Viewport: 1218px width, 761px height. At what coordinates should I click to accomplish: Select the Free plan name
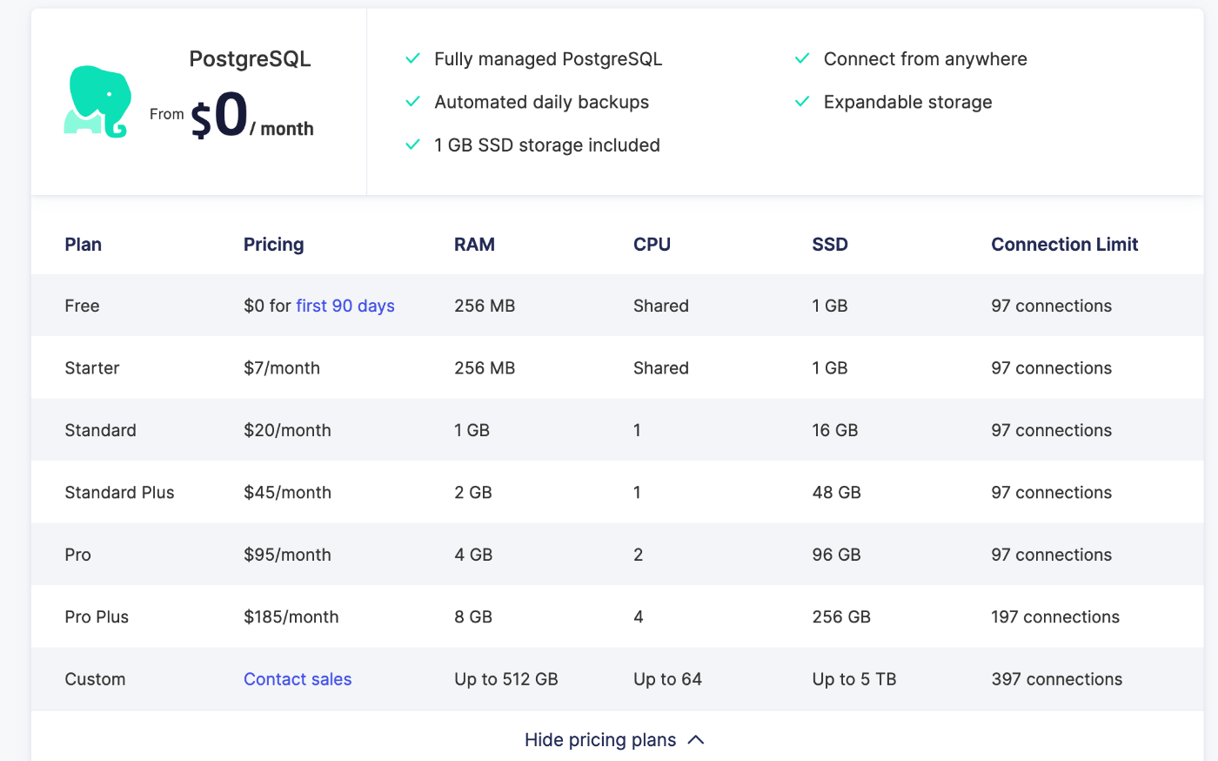pos(82,306)
